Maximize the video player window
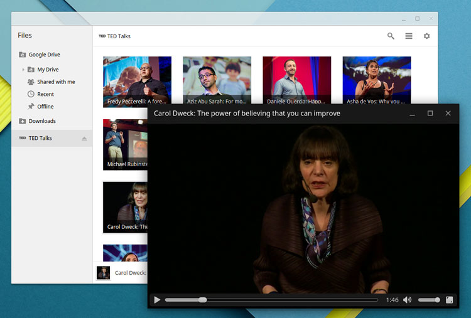471x318 pixels. [x=430, y=114]
